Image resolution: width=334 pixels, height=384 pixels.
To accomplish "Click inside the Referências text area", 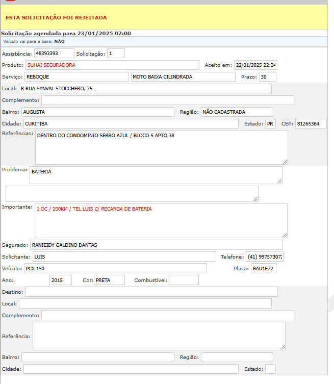I will coord(161,147).
